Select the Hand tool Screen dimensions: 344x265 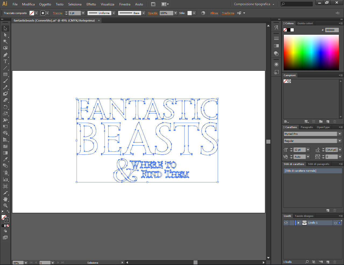point(5,199)
